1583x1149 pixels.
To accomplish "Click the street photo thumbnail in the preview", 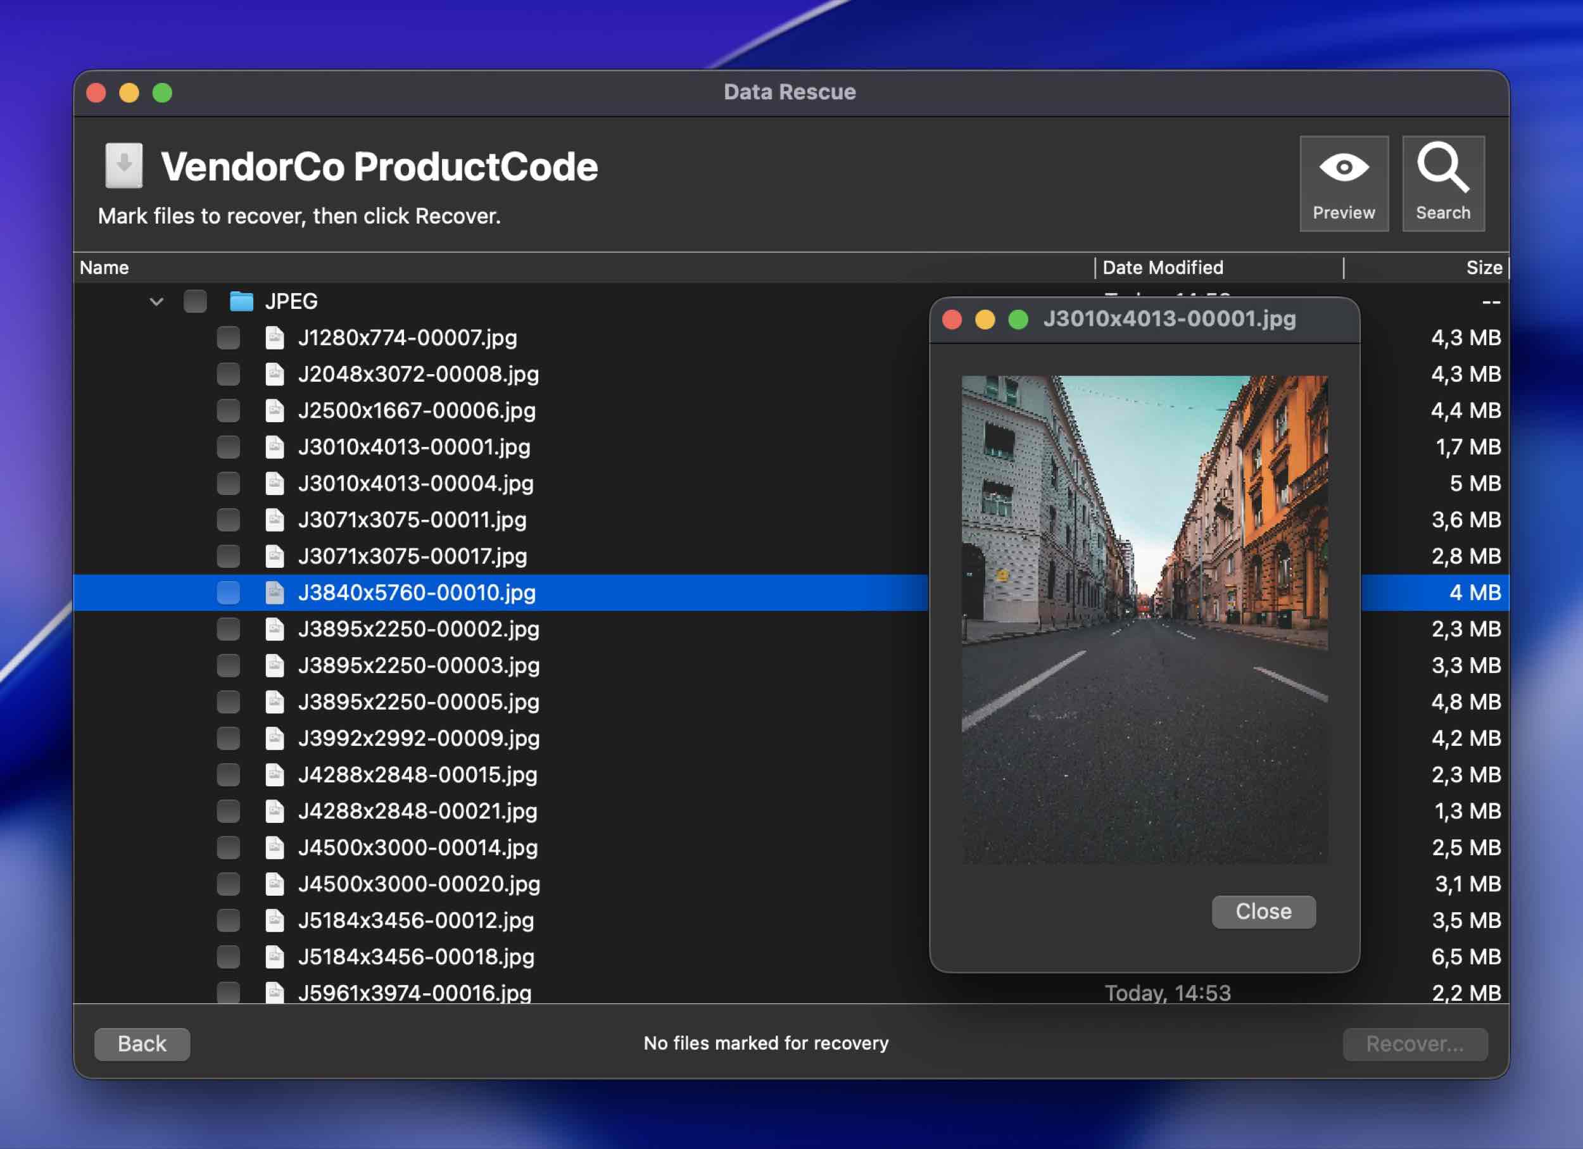I will (x=1147, y=620).
